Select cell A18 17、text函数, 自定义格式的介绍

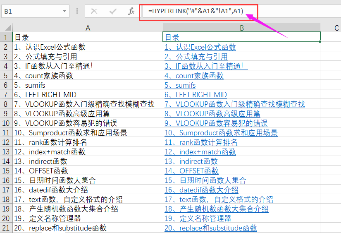pyautogui.click(x=88, y=199)
